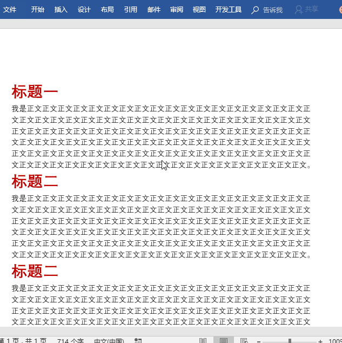The image size is (342, 343).
Task: Select the 引用 ribbon tab
Action: (x=131, y=10)
